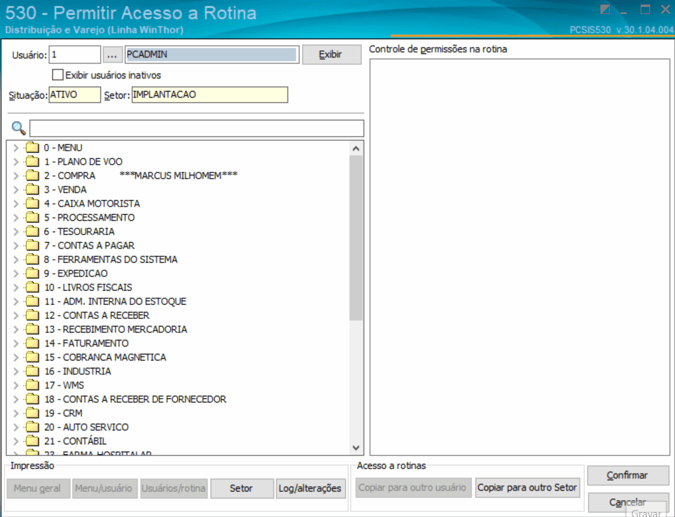The height and width of the screenshot is (517, 675).
Task: Click the folder icon of 0 - MENU
Action: 32,147
